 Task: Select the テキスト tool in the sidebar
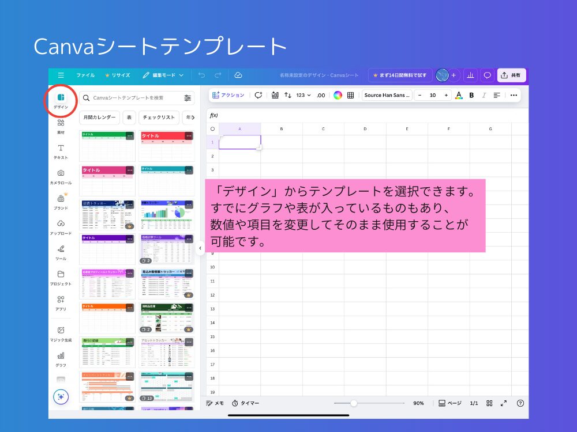(x=61, y=151)
